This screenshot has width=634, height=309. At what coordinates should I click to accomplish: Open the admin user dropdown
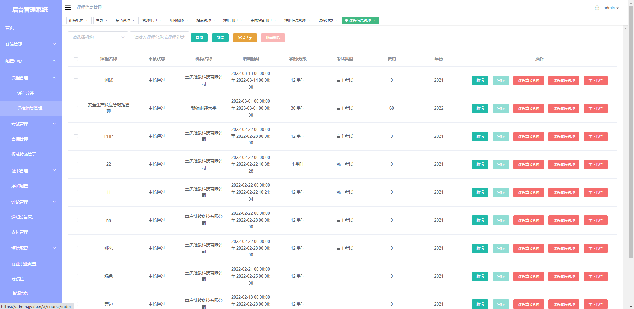pyautogui.click(x=611, y=8)
